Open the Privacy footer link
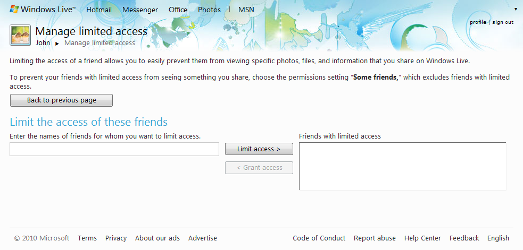523x250 pixels. coord(116,238)
